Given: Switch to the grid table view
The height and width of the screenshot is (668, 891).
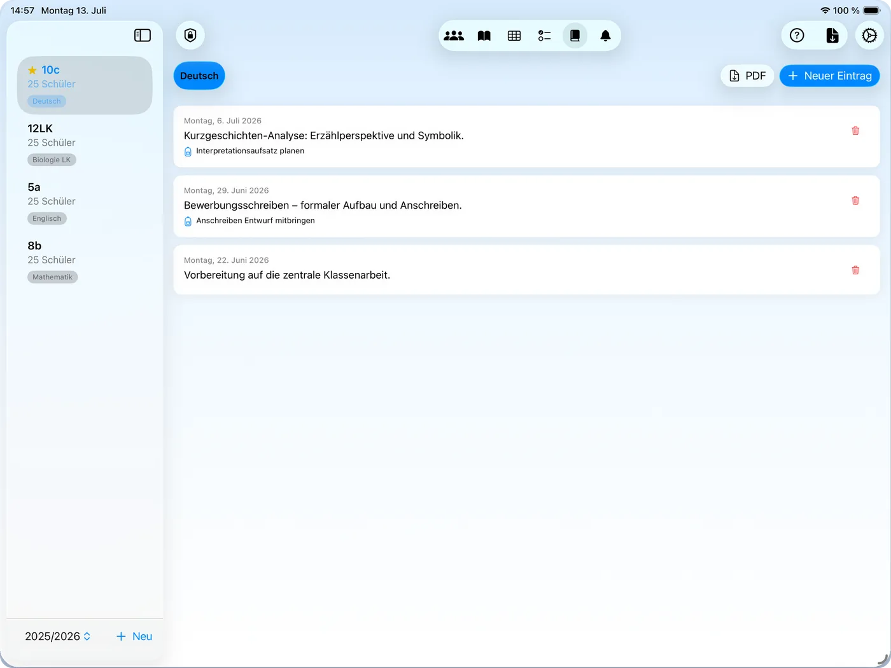Looking at the screenshot, I should [514, 36].
